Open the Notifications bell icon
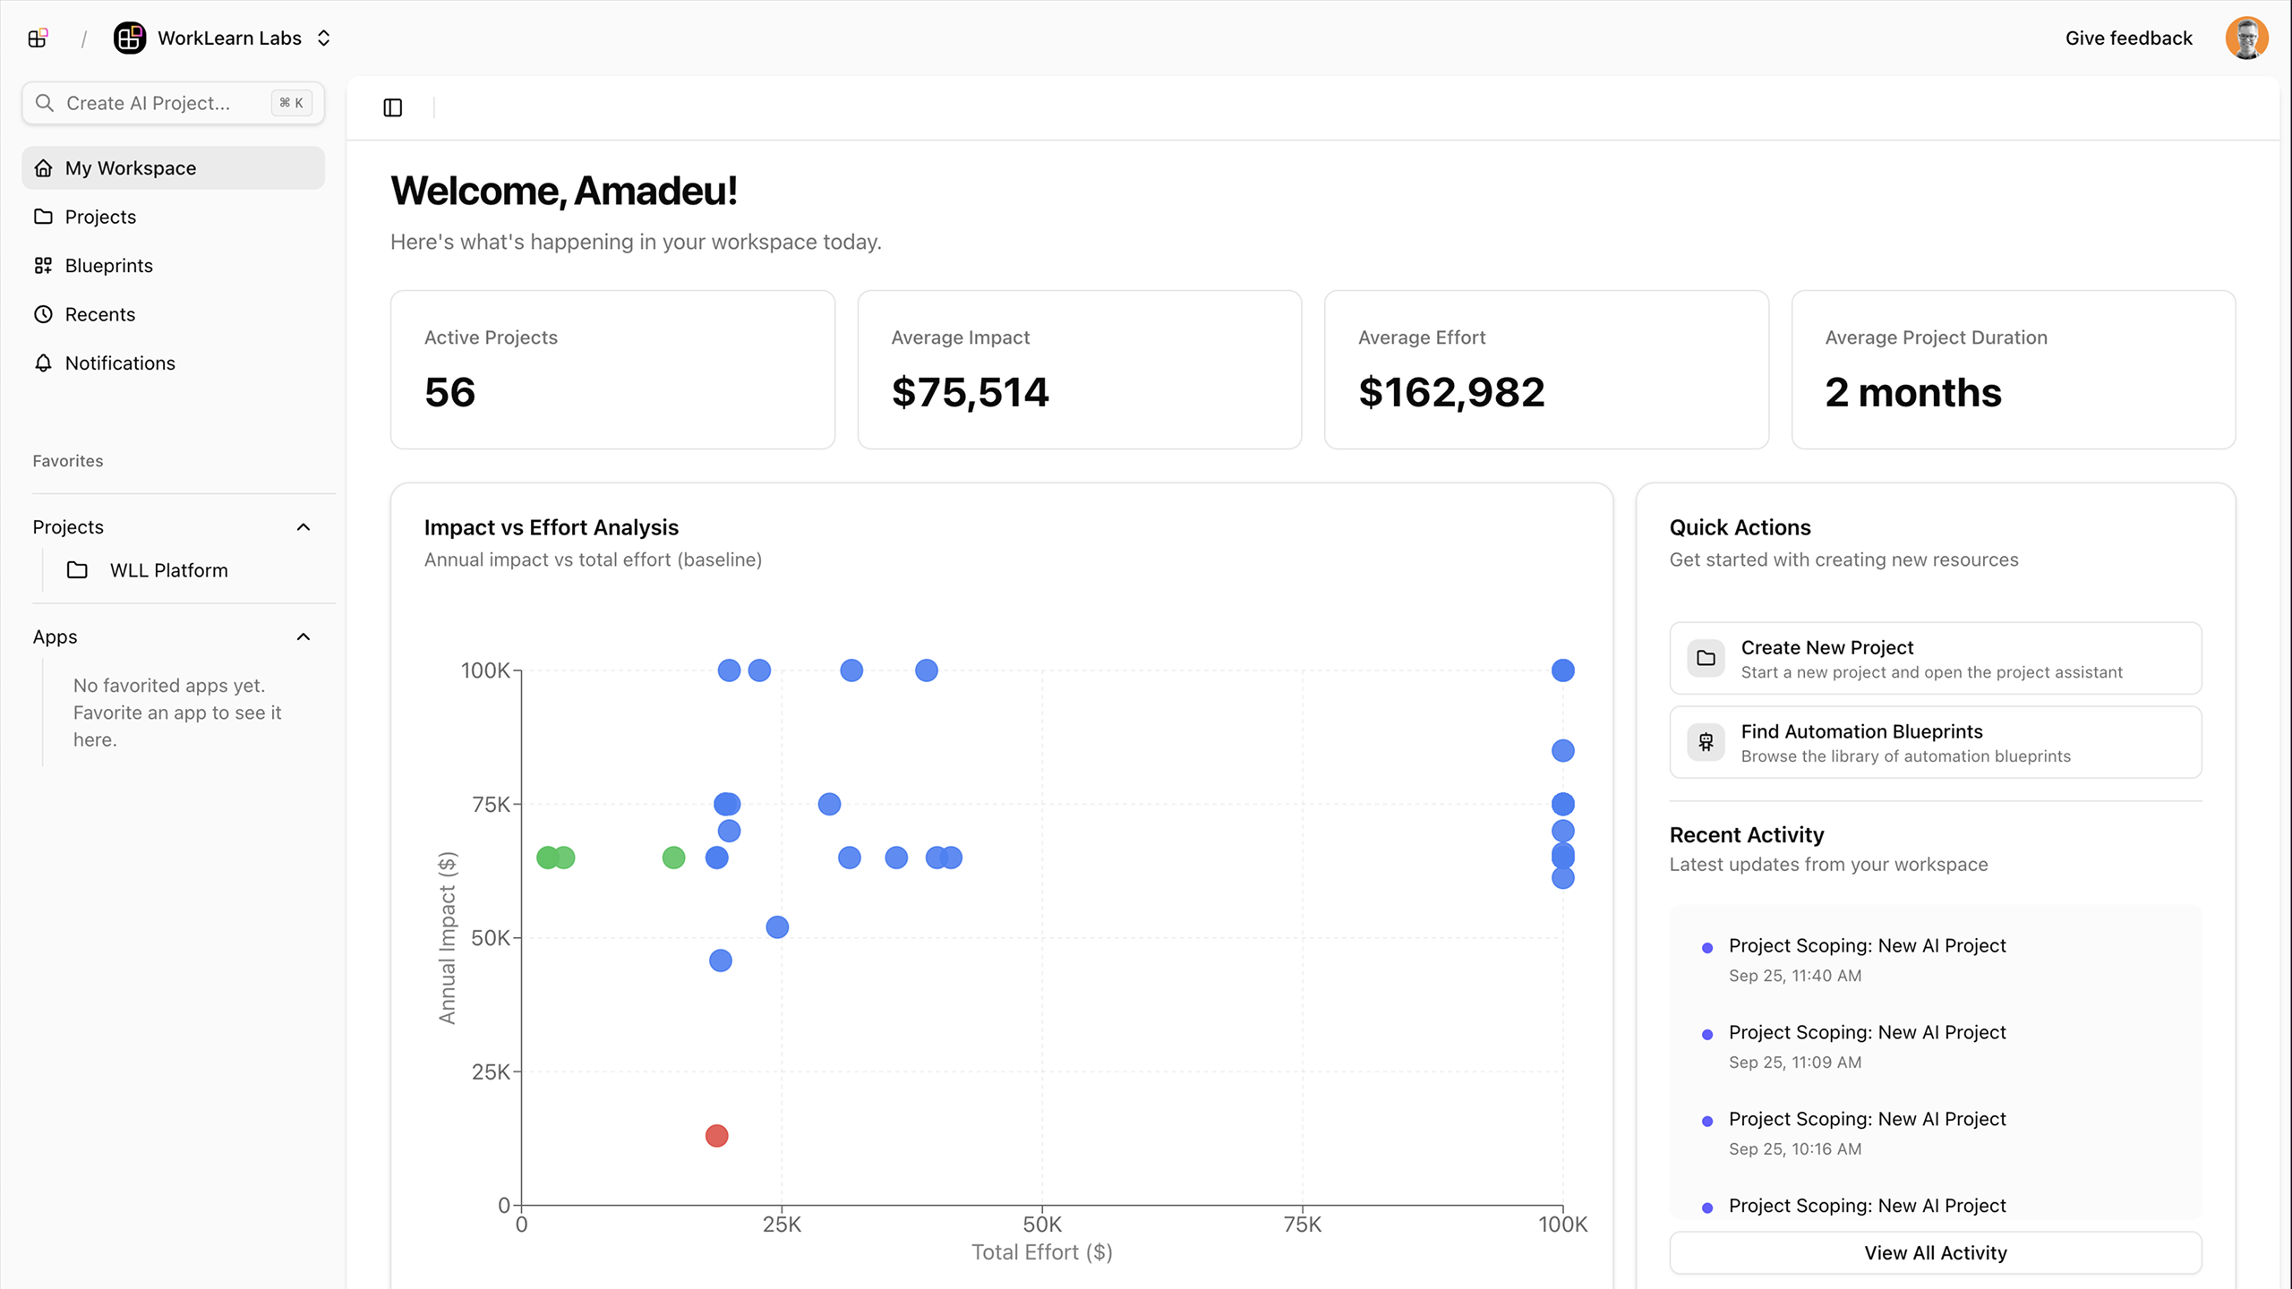2292x1289 pixels. (x=44, y=363)
